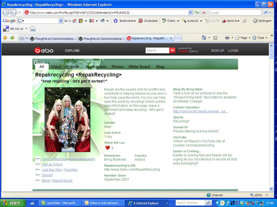Open the Quick Tabs grid icon

tap(22, 38)
